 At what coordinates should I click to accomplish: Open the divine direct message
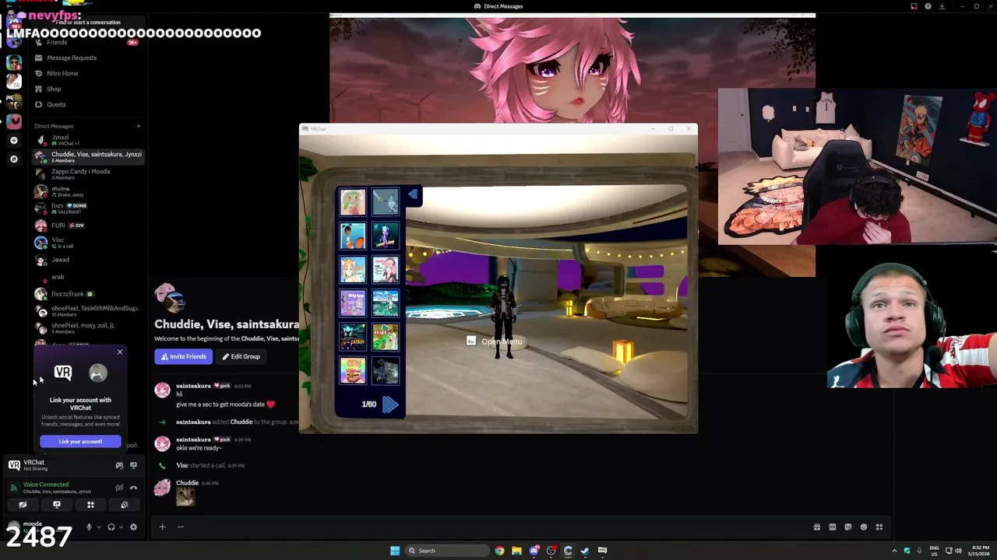pyautogui.click(x=88, y=191)
